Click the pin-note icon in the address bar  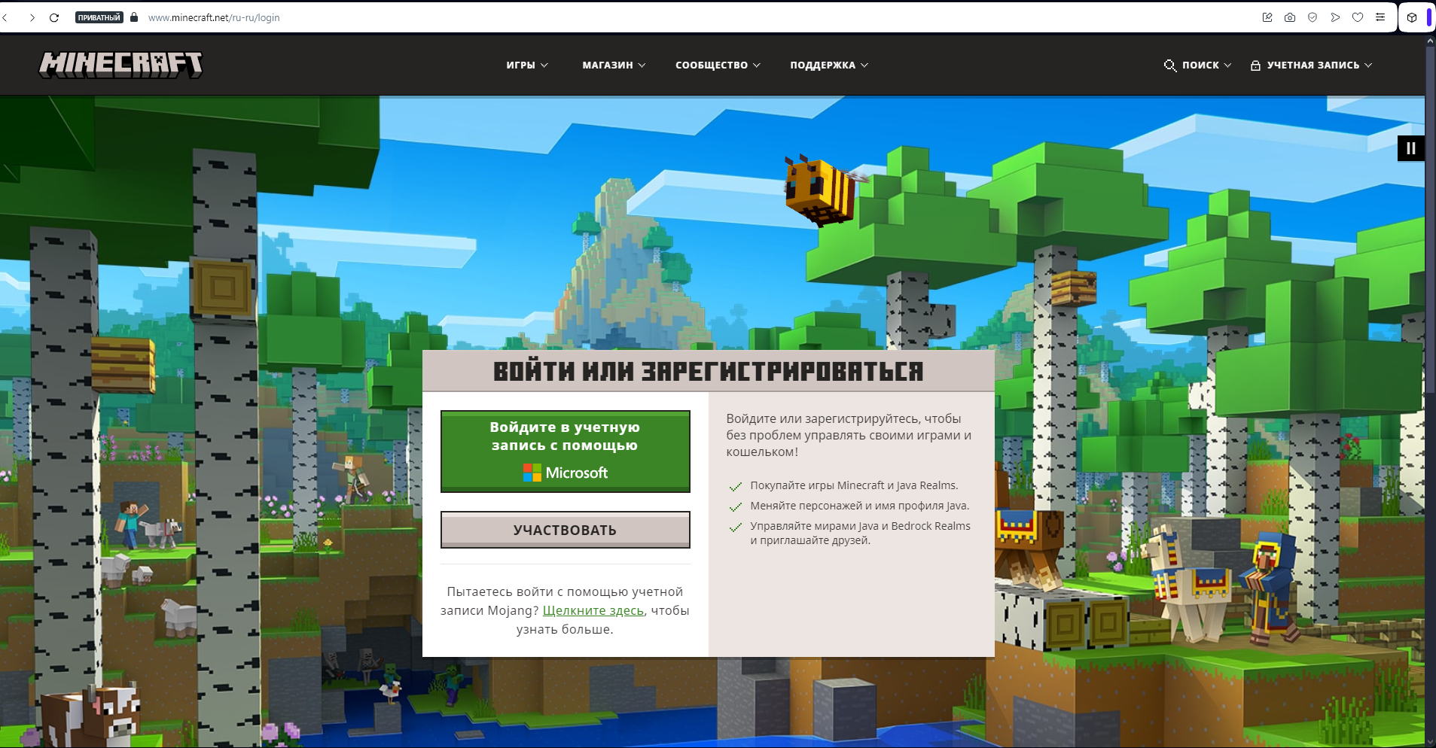1267,17
